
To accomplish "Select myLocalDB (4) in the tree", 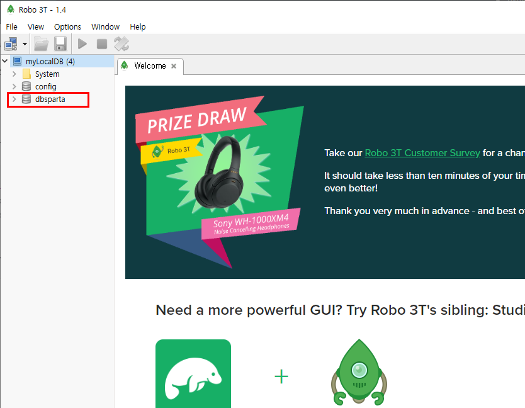I will click(50, 61).
